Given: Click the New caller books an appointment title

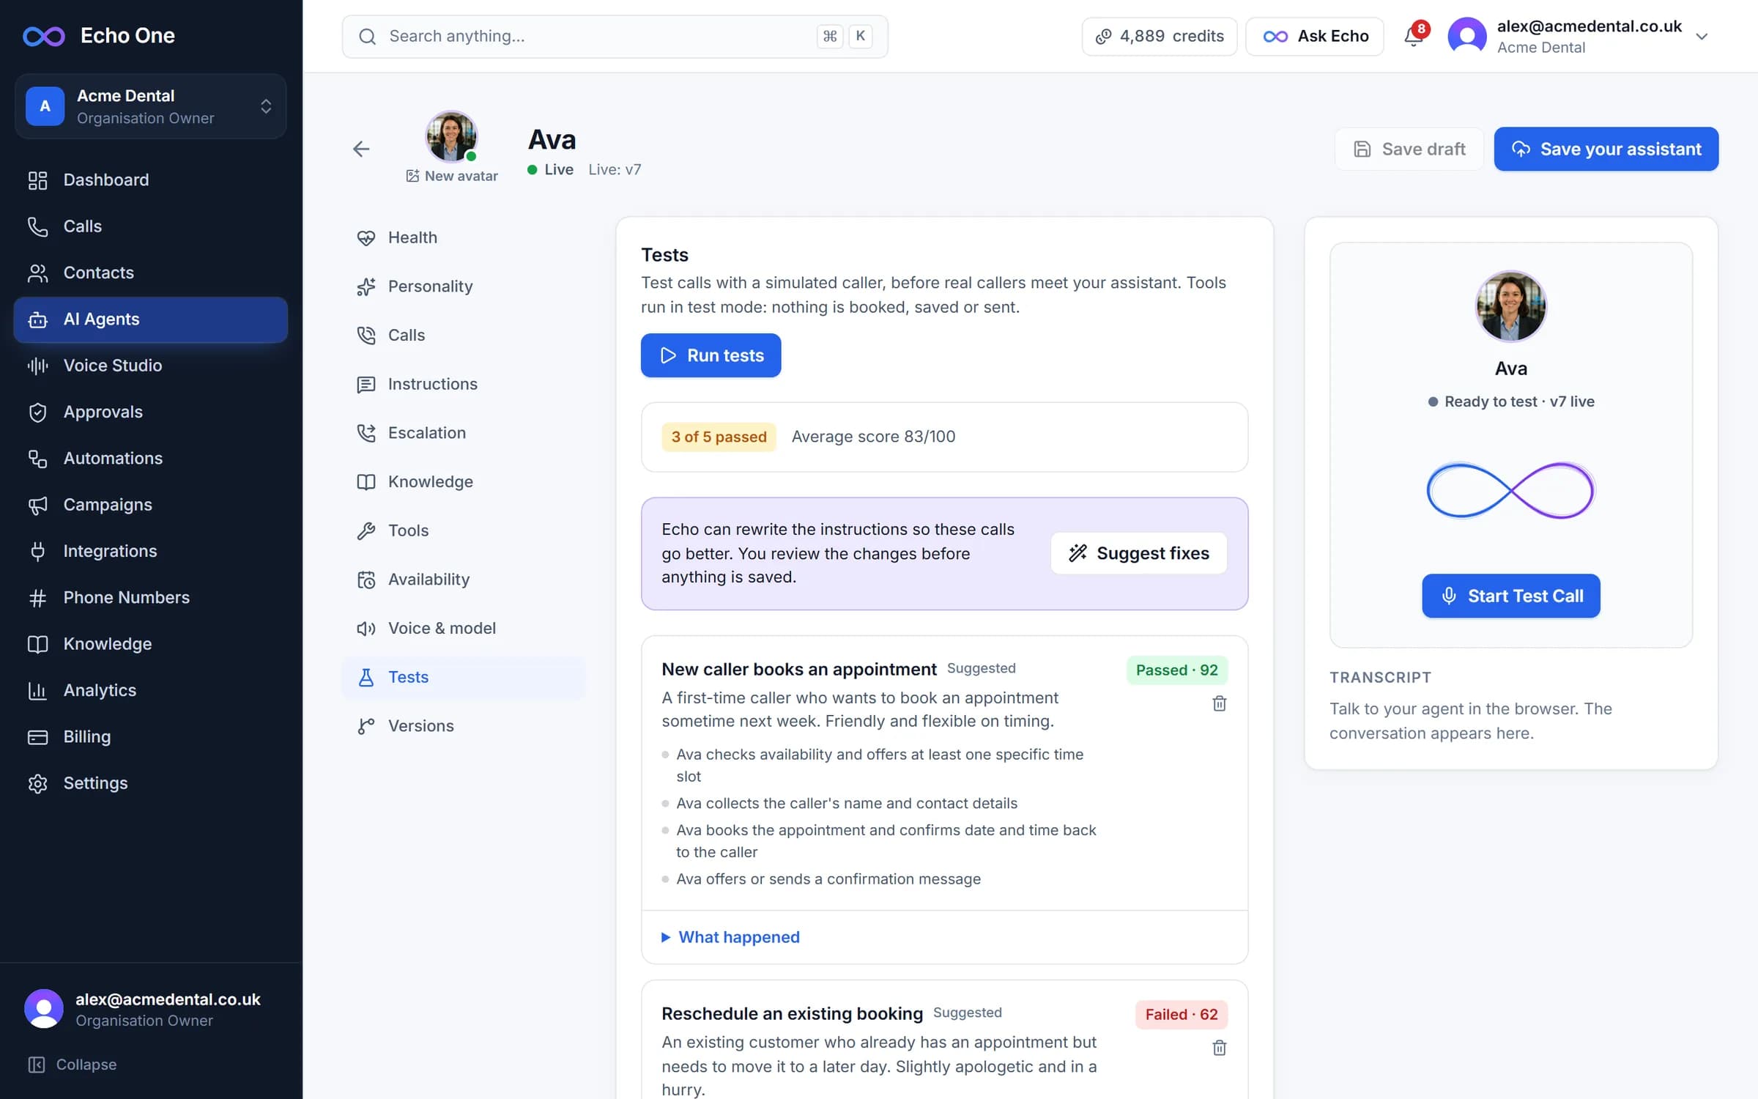Looking at the screenshot, I should (798, 670).
